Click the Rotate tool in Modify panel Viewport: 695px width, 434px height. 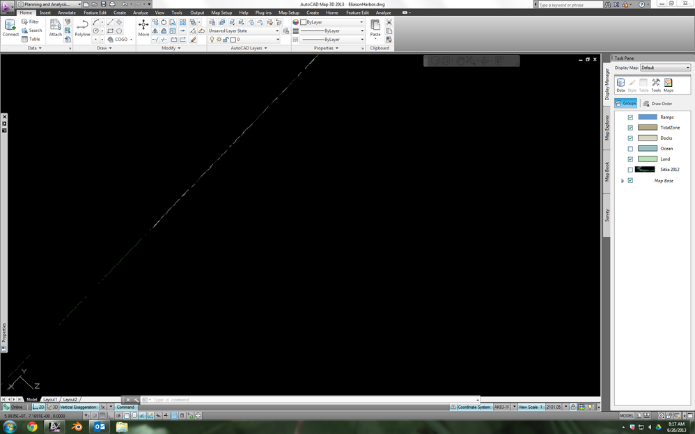(164, 22)
